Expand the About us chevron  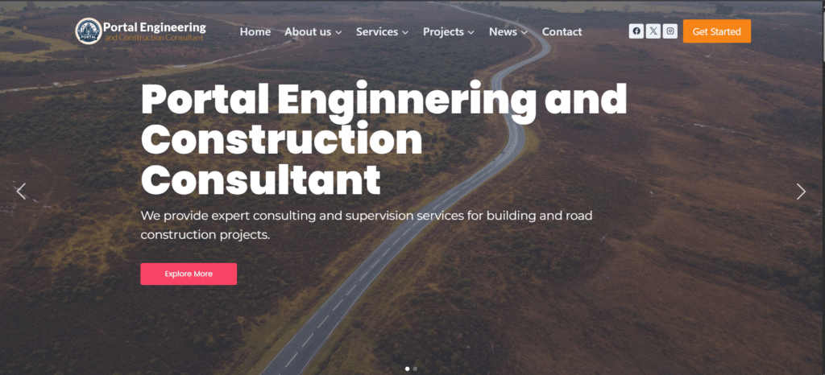tap(339, 32)
